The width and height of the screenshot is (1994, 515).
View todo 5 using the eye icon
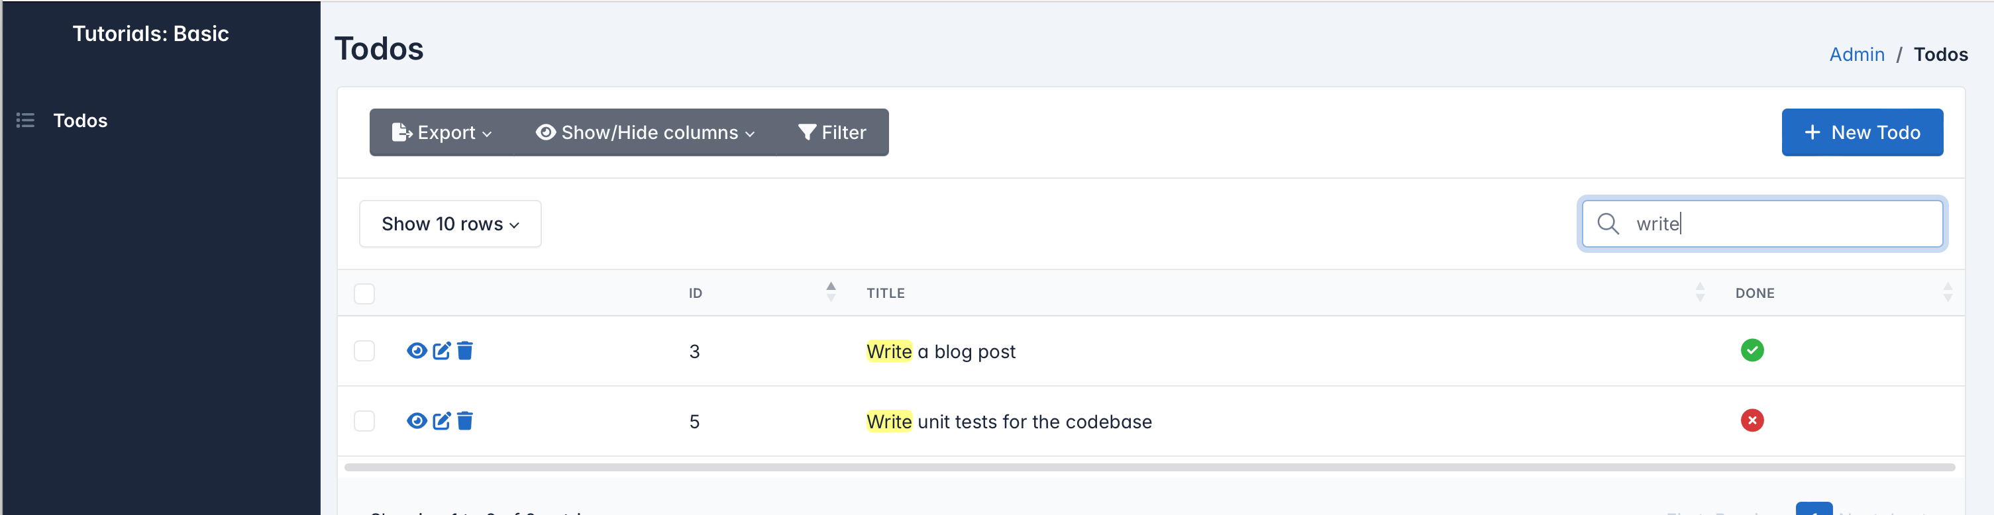(x=417, y=420)
